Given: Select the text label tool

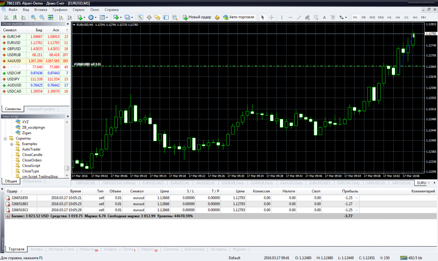Looking at the screenshot, I should coord(333,17).
